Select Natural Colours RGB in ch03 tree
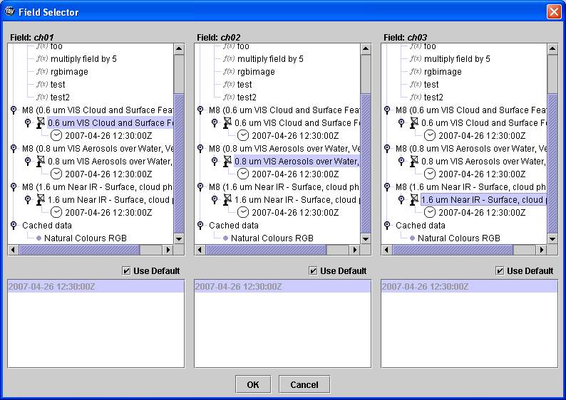This screenshot has width=566, height=400. 458,238
